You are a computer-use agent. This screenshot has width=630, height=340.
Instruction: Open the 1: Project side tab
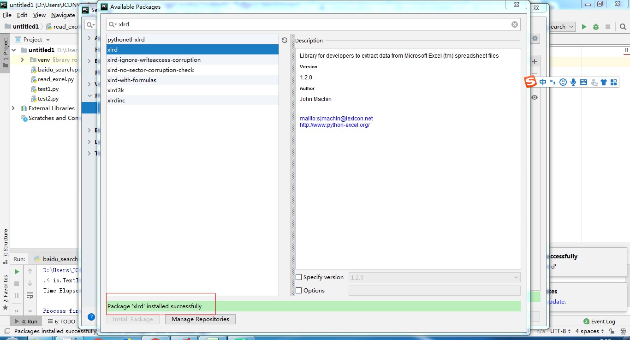tap(5, 52)
